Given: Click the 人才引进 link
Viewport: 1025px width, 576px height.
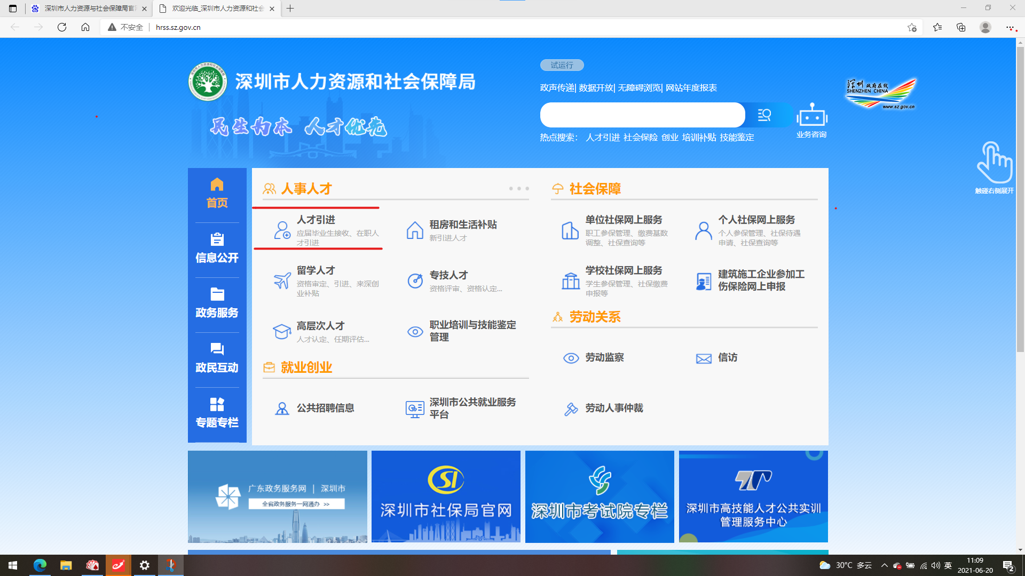Looking at the screenshot, I should point(316,220).
